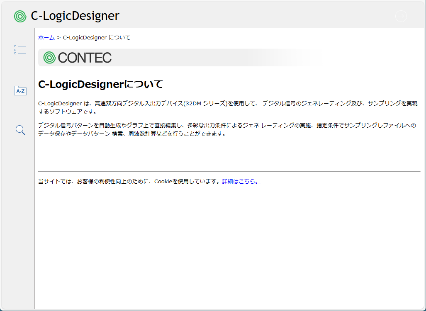Click paragraph starting デジタル信号パターンを自動生成
The height and width of the screenshot is (311, 426).
pyautogui.click(x=227, y=129)
